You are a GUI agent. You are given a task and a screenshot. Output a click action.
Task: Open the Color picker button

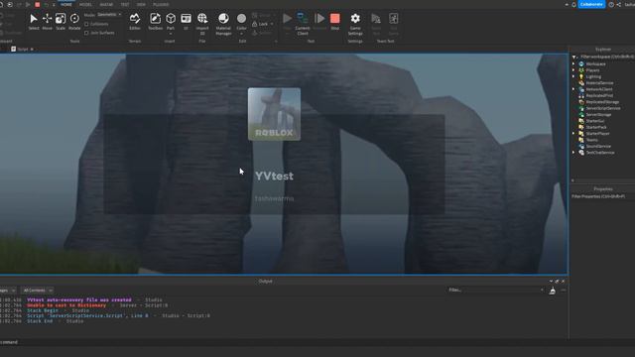[x=241, y=23]
